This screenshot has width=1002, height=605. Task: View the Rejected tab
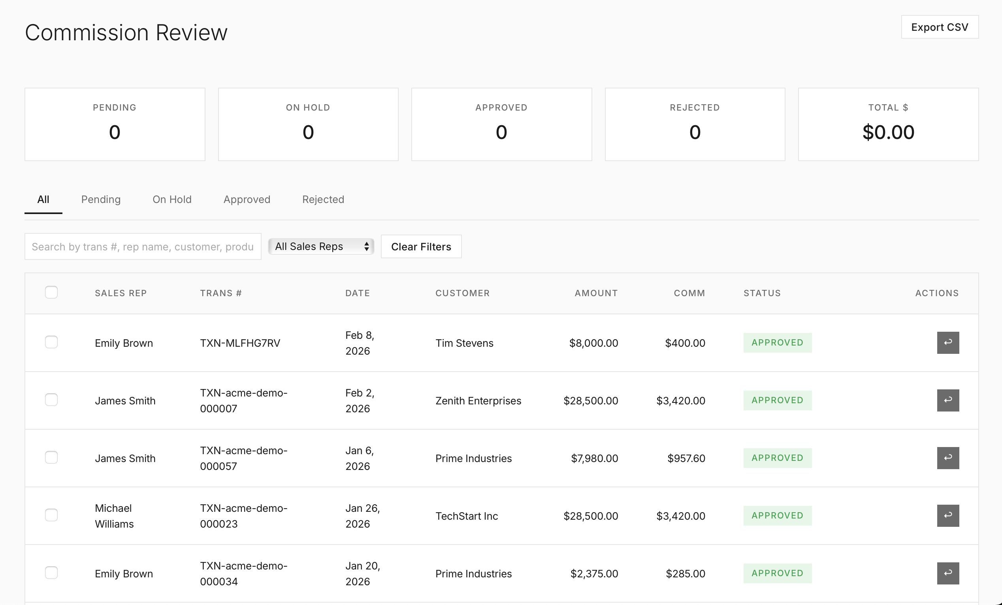coord(323,199)
